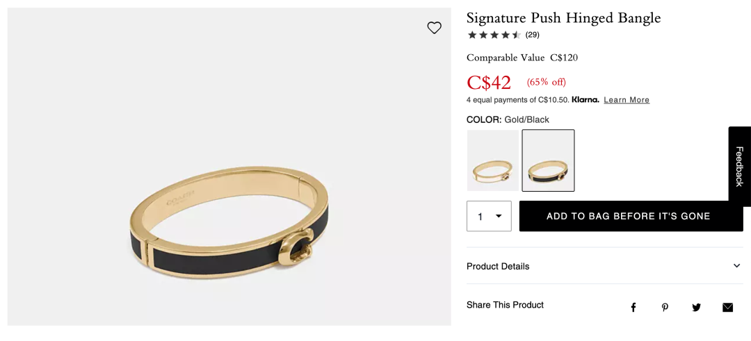Open Klarna Learn More link
This screenshot has height=341, width=751.
626,100
